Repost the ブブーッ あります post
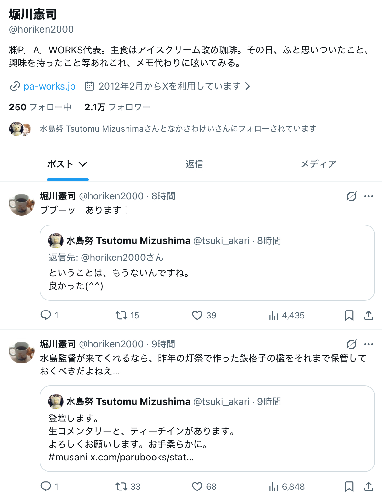 [122, 315]
